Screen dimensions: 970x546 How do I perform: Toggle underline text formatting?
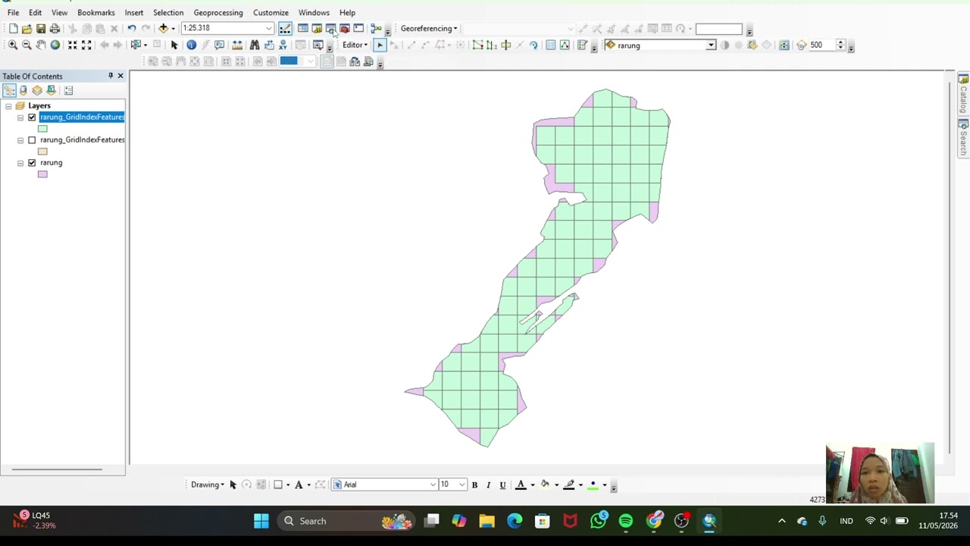point(502,485)
